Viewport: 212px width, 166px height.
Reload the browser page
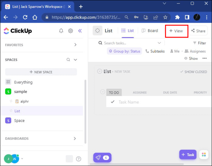point(25,17)
